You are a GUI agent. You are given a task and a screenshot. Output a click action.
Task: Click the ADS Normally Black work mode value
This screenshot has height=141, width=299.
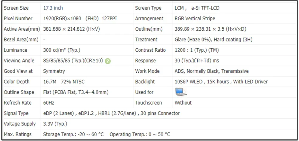point(211,71)
